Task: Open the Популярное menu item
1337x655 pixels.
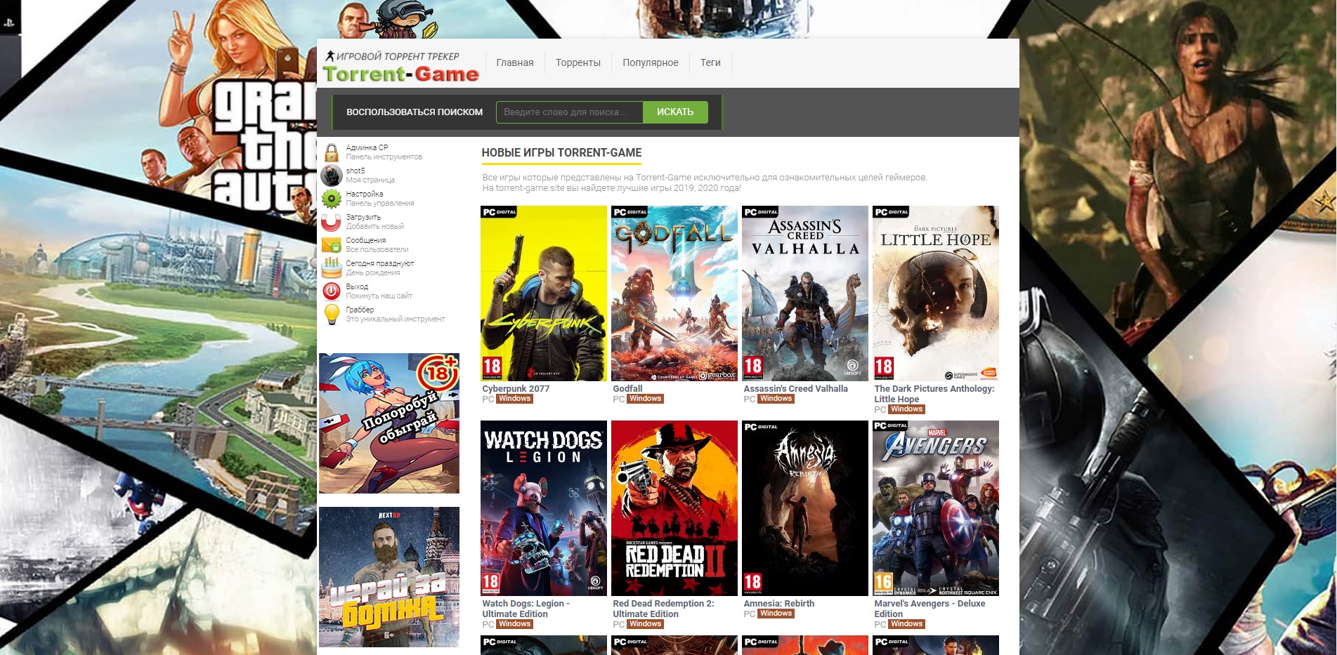Action: click(651, 62)
